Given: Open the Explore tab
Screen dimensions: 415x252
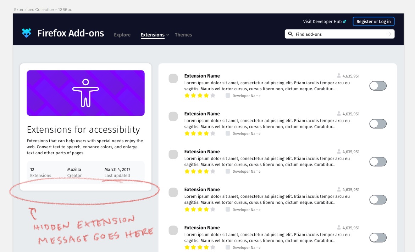Looking at the screenshot, I should pyautogui.click(x=122, y=35).
